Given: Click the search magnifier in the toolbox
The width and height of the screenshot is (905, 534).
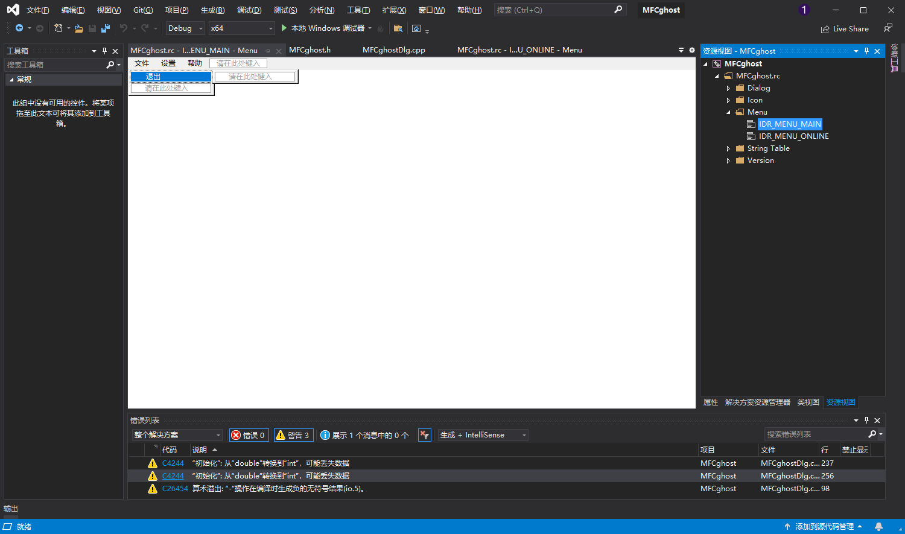Looking at the screenshot, I should coord(110,65).
